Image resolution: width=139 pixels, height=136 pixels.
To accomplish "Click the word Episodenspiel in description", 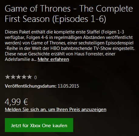I will [x=120, y=43].
